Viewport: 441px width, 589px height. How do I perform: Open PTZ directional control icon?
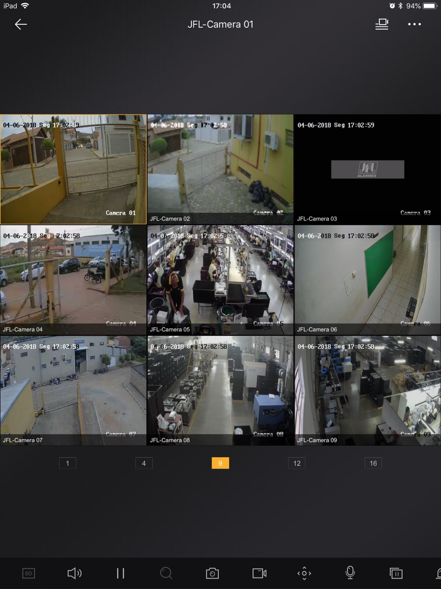click(x=304, y=573)
